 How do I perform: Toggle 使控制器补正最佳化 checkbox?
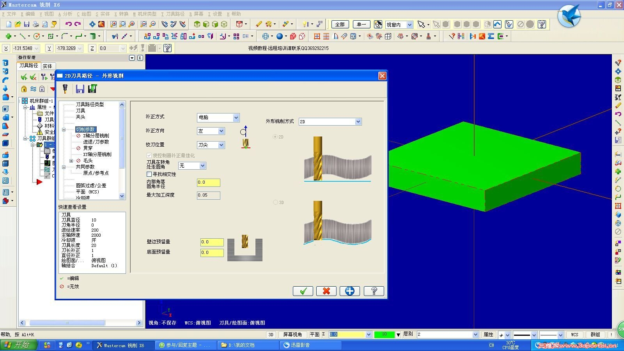click(x=149, y=155)
